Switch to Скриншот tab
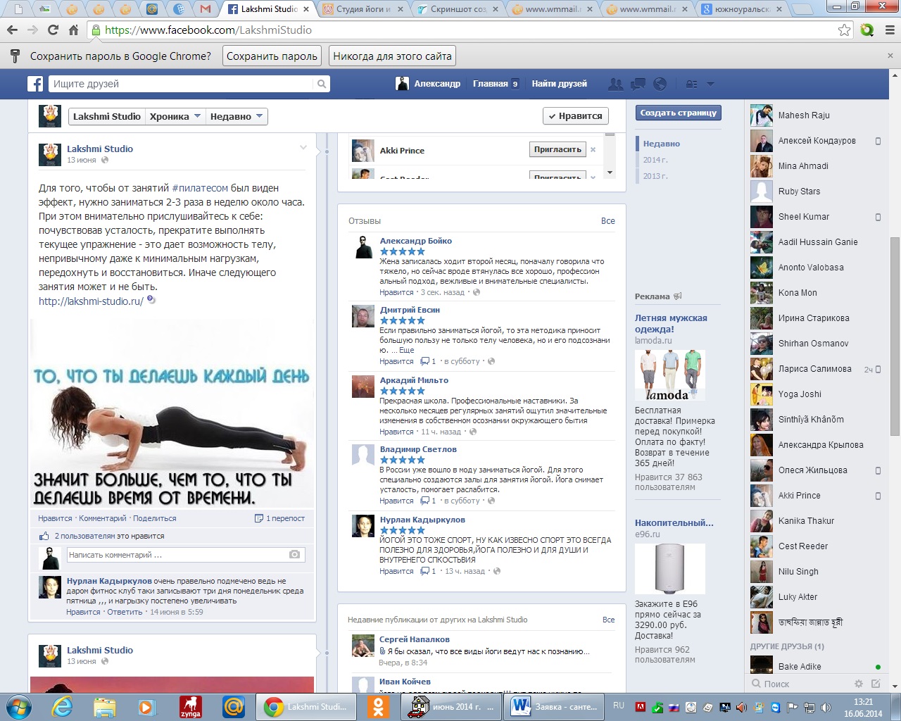This screenshot has height=721, width=901. [458, 9]
